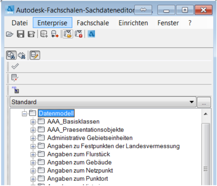Expand the Angaben zum Punktort node

[33, 179]
